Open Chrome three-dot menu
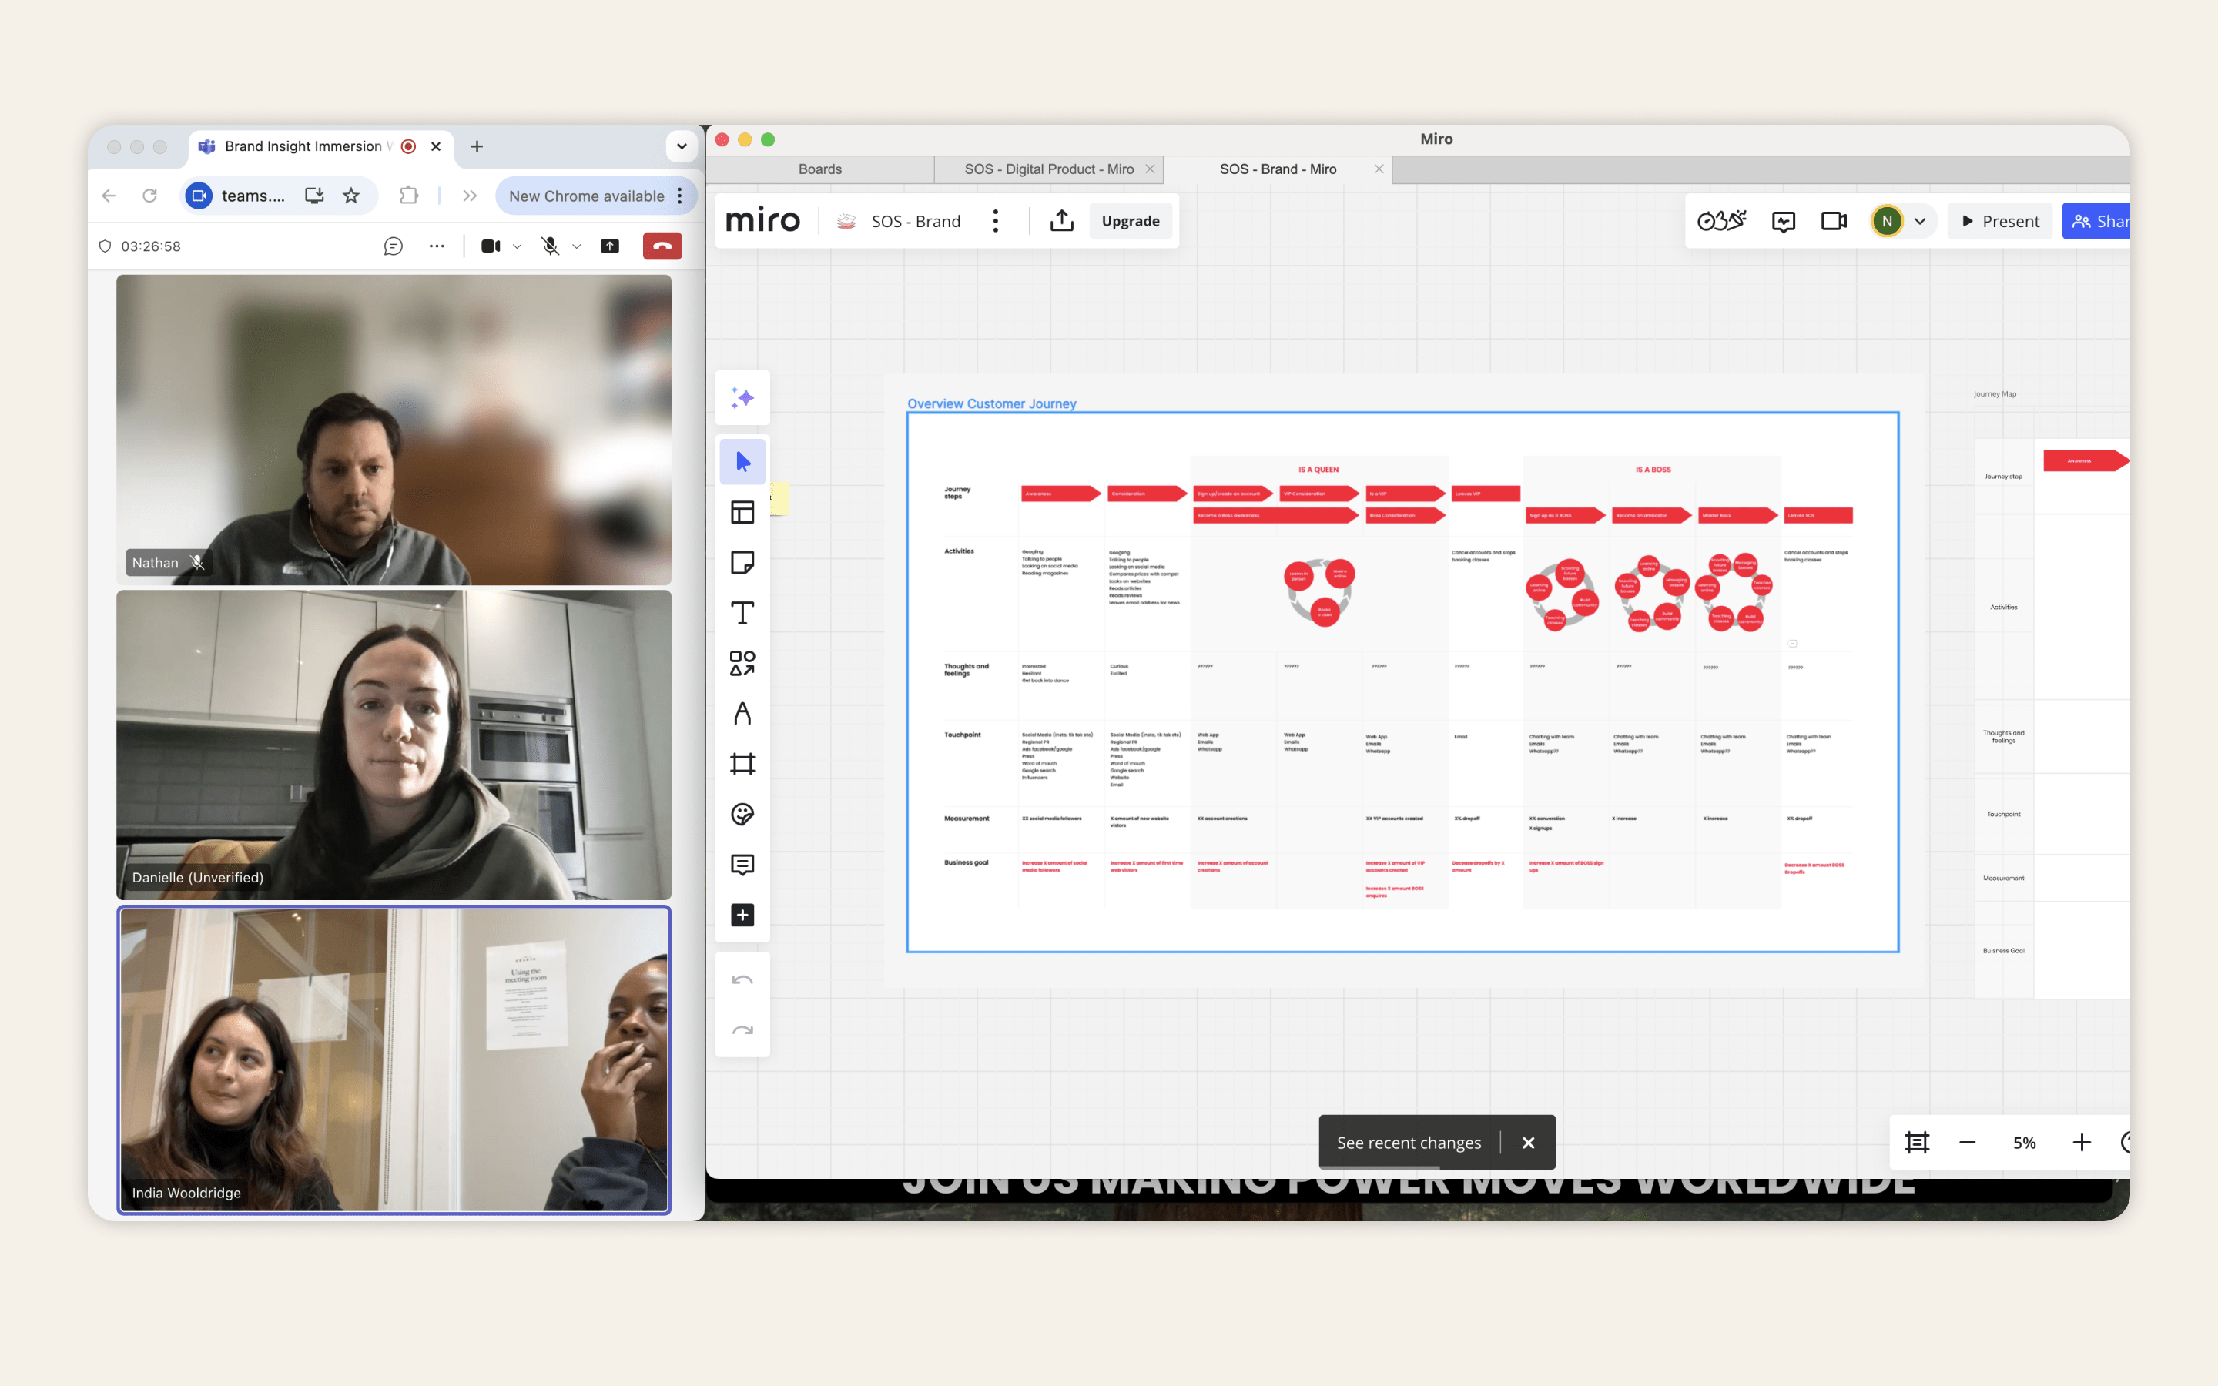 click(x=679, y=196)
